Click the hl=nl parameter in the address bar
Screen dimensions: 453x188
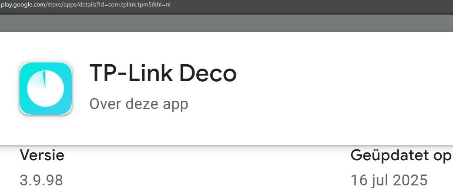tap(165, 5)
